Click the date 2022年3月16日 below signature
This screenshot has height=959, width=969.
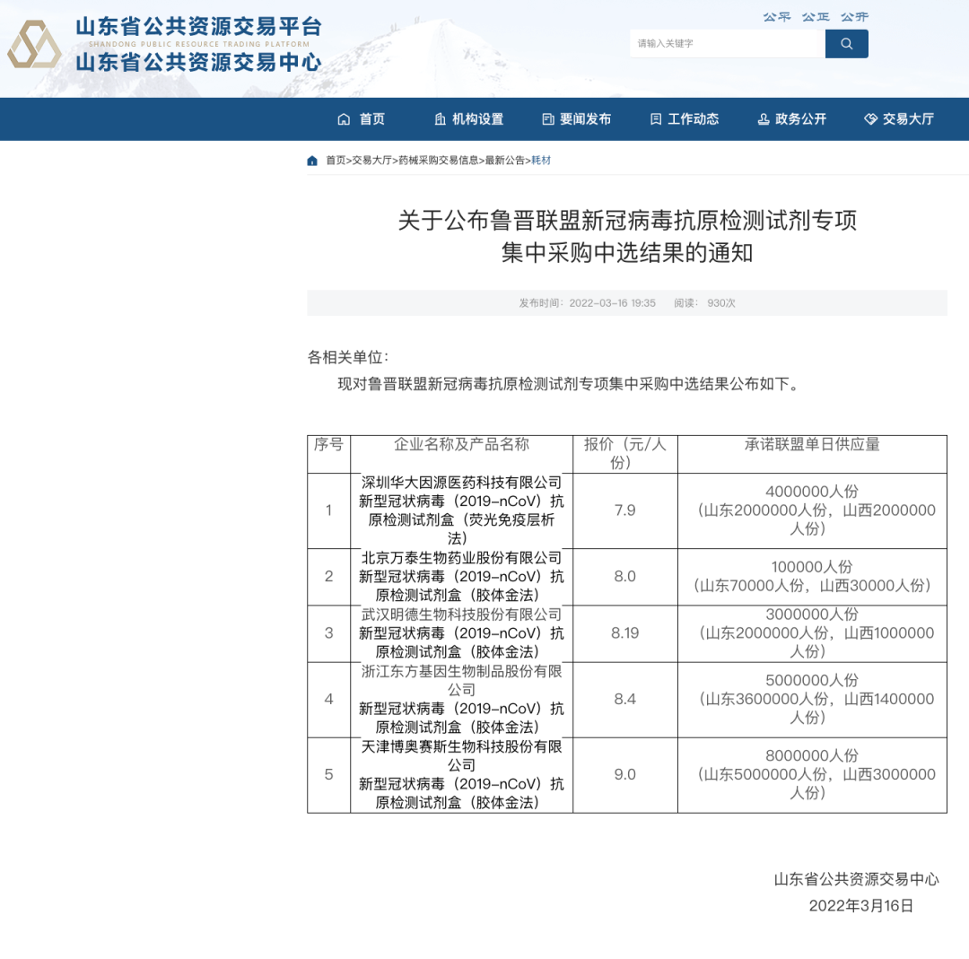(x=861, y=906)
